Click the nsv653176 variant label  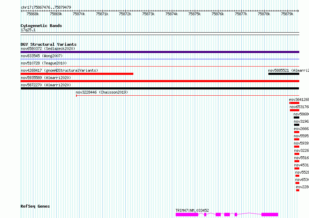tap(299, 107)
